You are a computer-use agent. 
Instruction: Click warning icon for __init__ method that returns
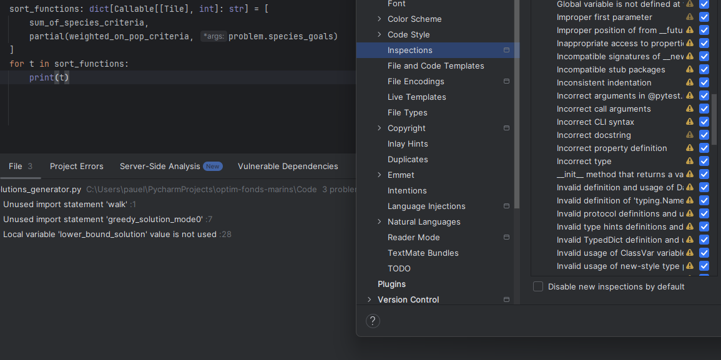pyautogui.click(x=690, y=174)
